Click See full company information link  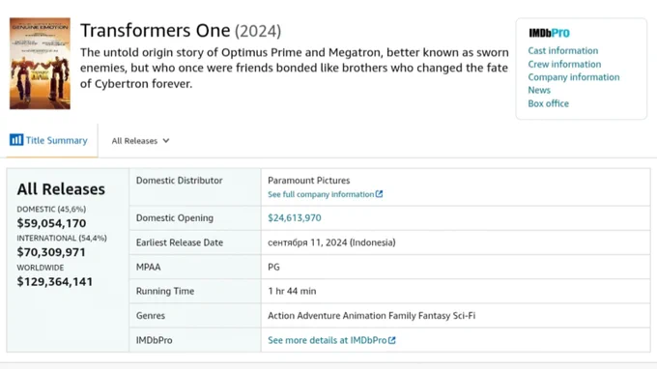pos(321,194)
